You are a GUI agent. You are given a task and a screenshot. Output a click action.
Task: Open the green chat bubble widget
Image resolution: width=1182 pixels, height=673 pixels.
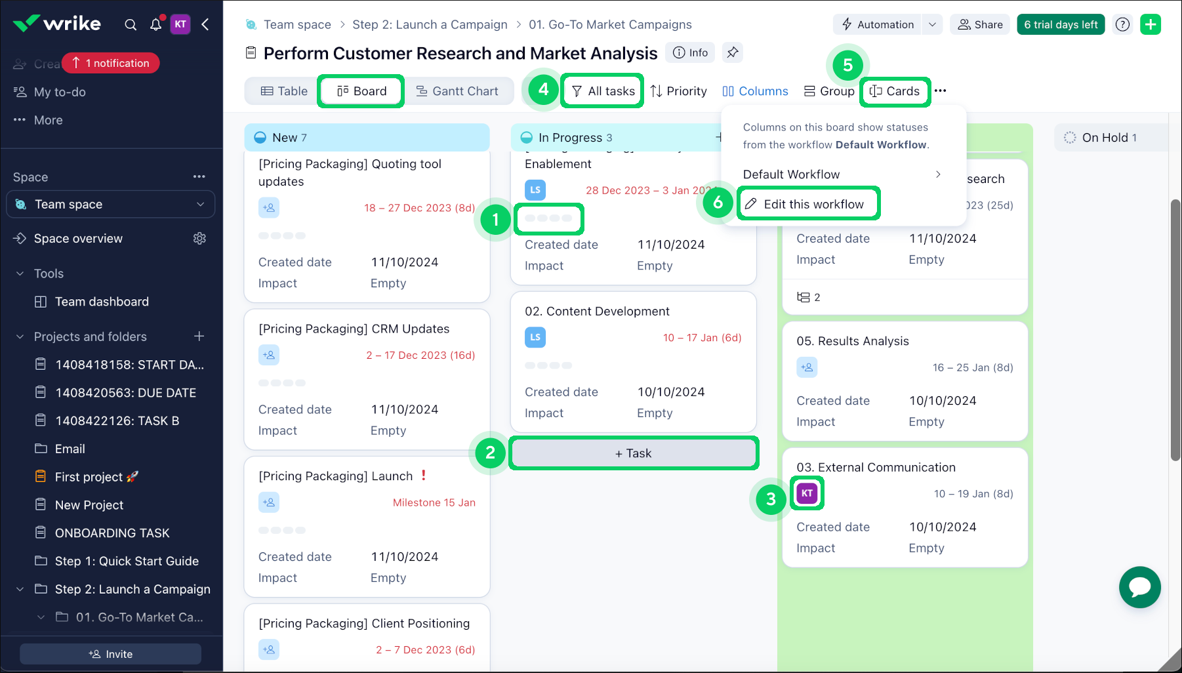click(1139, 587)
